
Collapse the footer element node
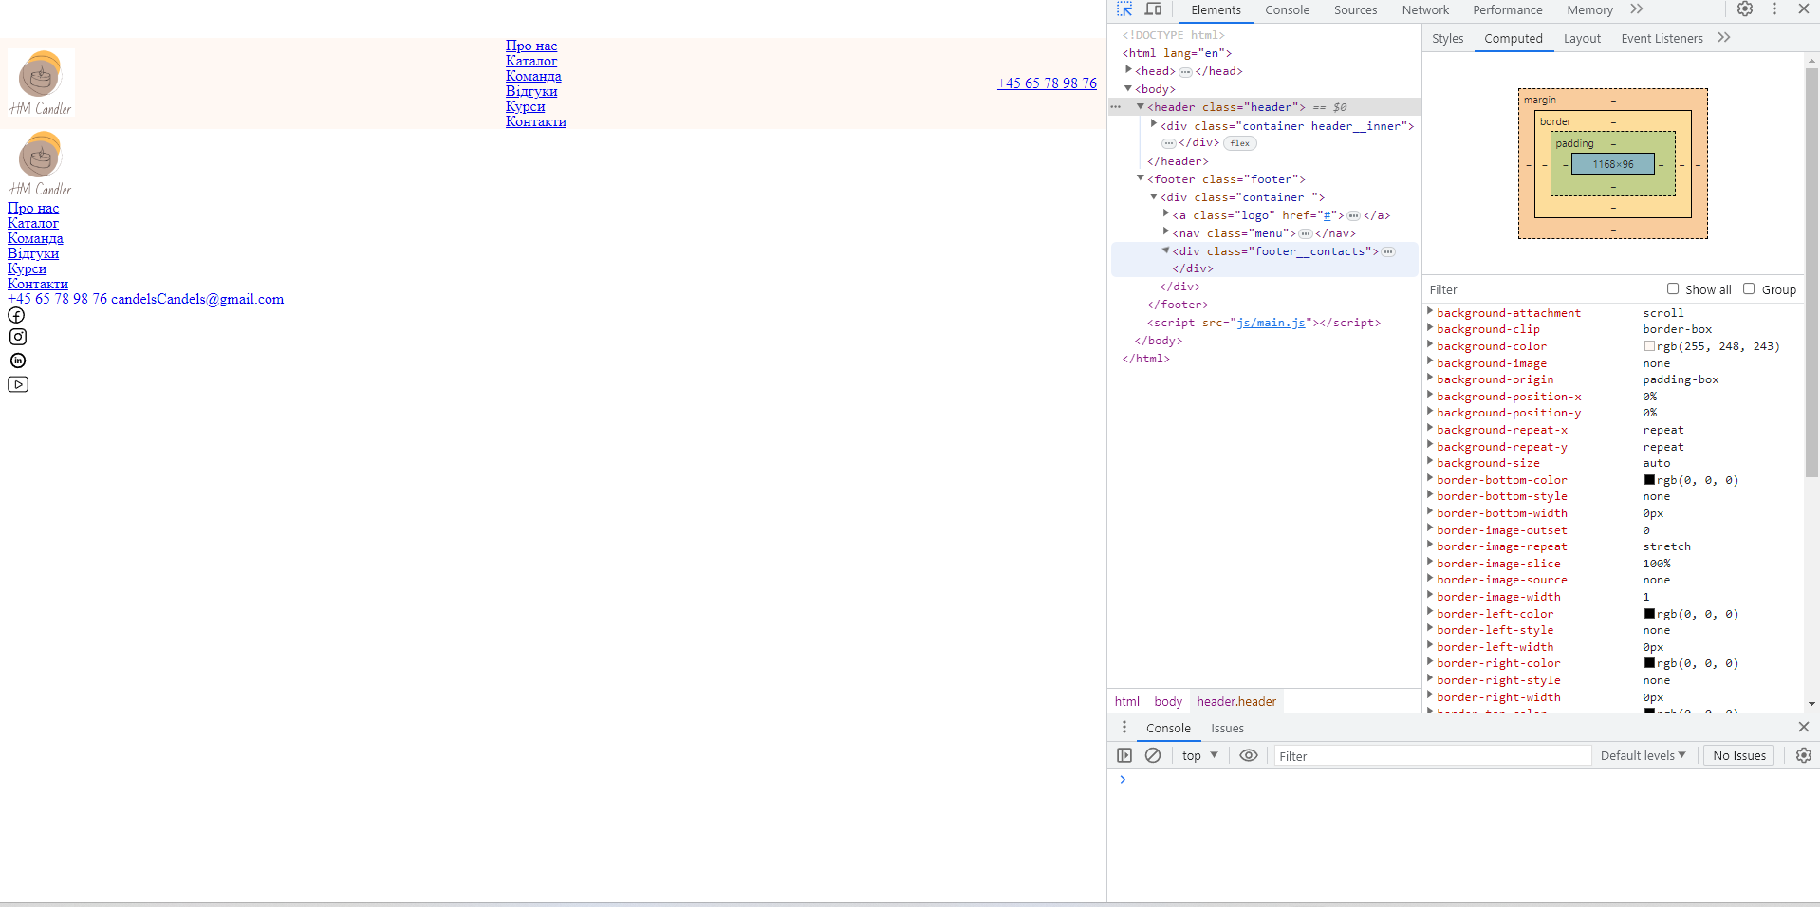(x=1141, y=178)
